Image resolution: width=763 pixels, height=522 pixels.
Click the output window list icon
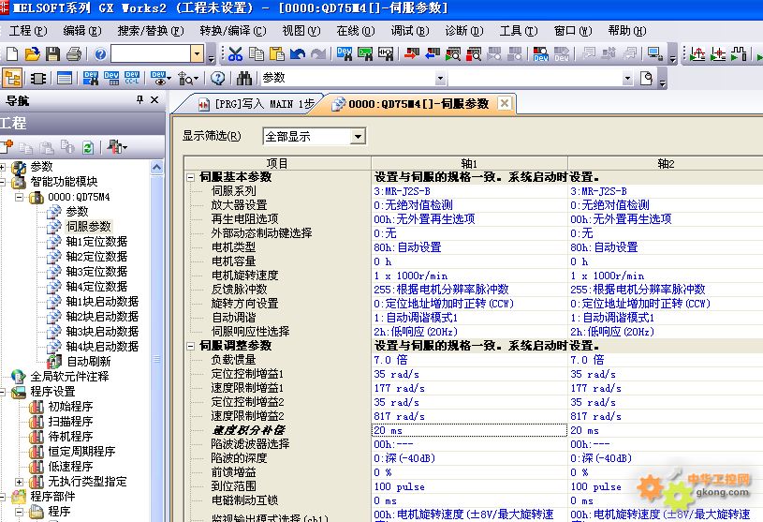click(x=65, y=78)
